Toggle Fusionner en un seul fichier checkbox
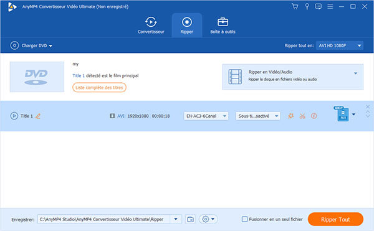The width and height of the screenshot is (374, 231). [x=244, y=219]
